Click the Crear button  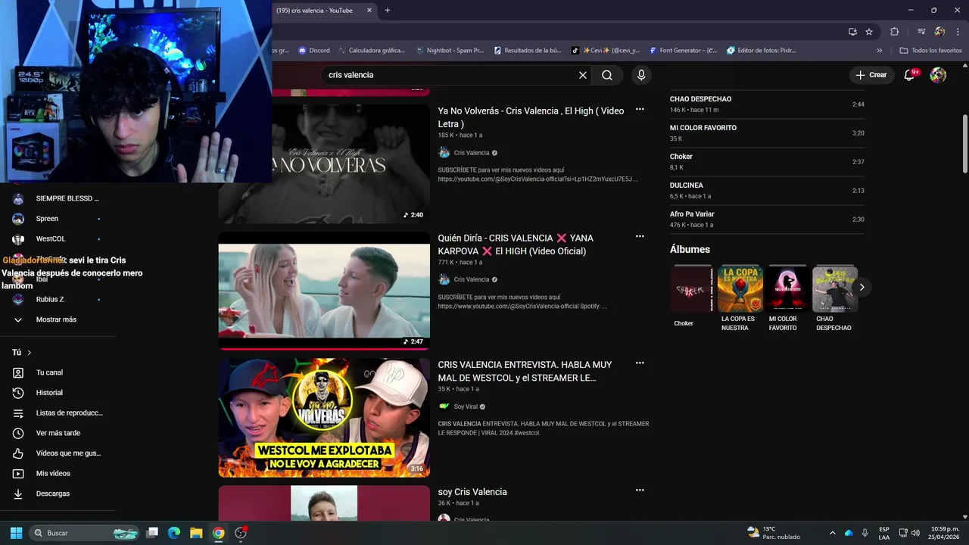(871, 75)
